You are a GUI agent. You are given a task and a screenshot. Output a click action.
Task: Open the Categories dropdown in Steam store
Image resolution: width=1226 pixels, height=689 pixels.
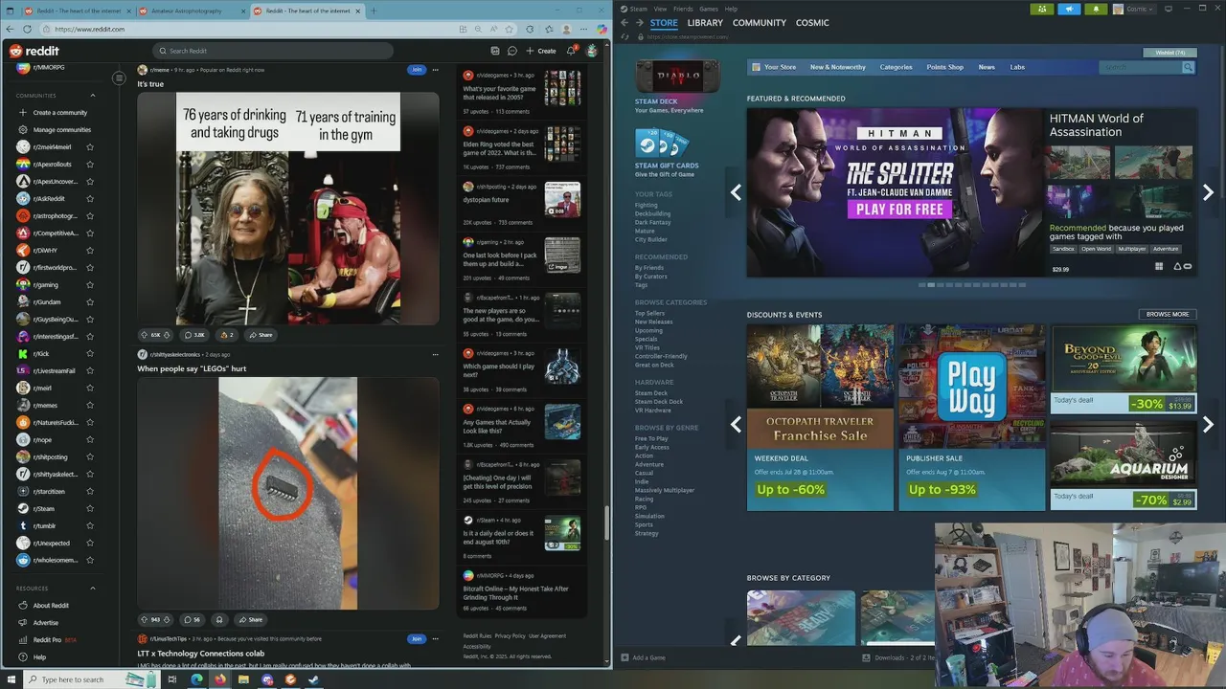896,67
